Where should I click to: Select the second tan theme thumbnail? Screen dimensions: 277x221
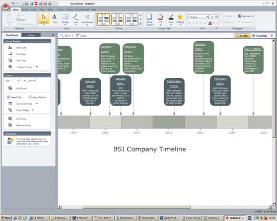(x=117, y=19)
